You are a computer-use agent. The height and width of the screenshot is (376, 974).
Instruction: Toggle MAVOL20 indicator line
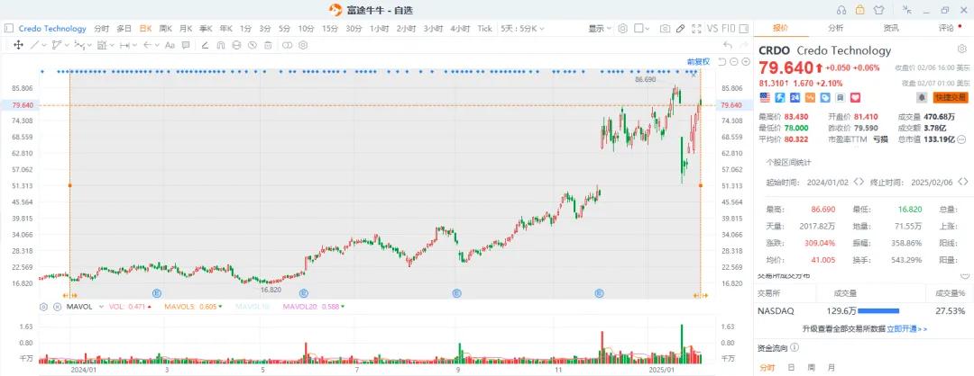[x=314, y=307]
